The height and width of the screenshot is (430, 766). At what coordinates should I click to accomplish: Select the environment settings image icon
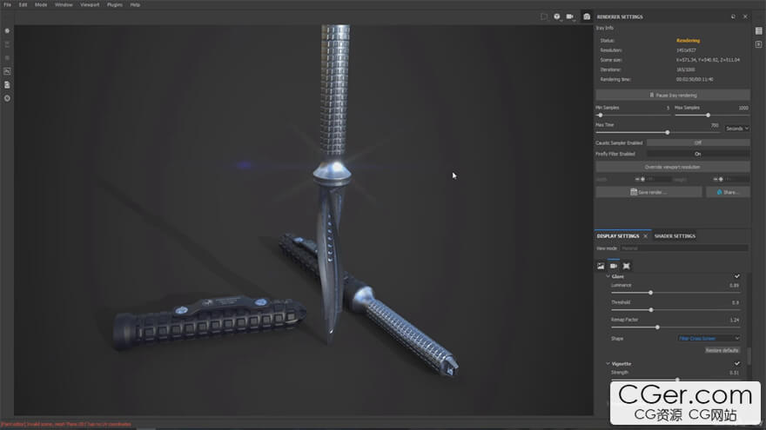point(601,266)
